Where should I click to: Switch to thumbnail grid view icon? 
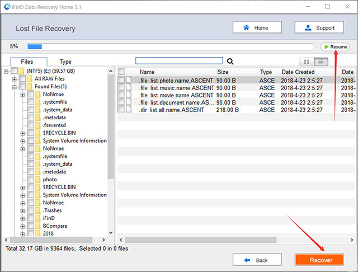307,62
